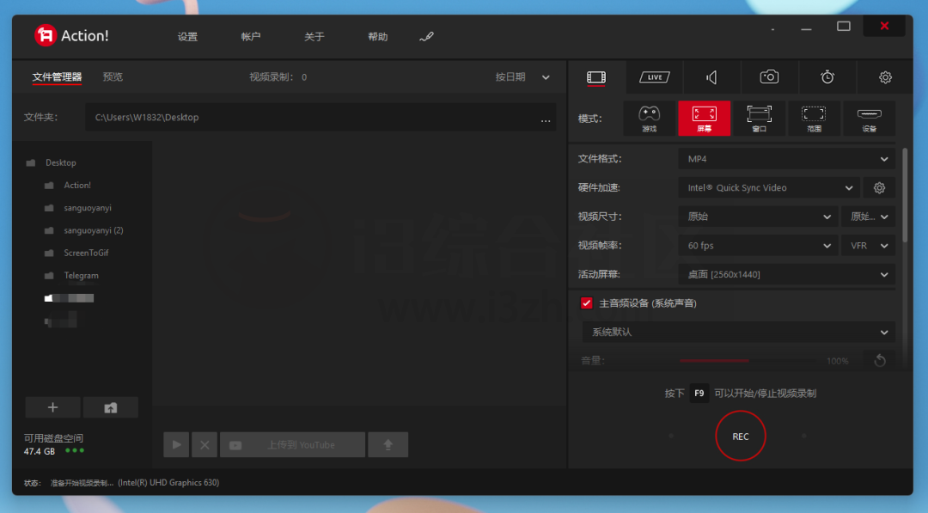Open the screenshot camera tab
928x513 pixels.
pos(769,77)
